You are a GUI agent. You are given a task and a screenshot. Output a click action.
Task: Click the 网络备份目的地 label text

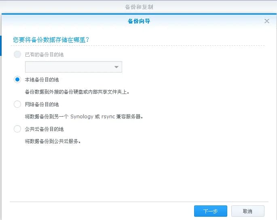(42, 105)
